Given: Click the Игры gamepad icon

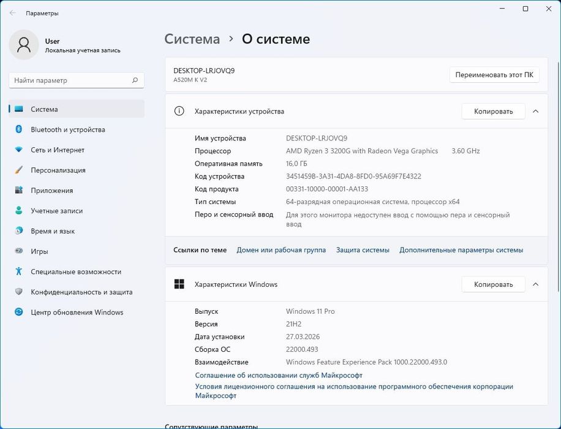Looking at the screenshot, I should pyautogui.click(x=19, y=251).
